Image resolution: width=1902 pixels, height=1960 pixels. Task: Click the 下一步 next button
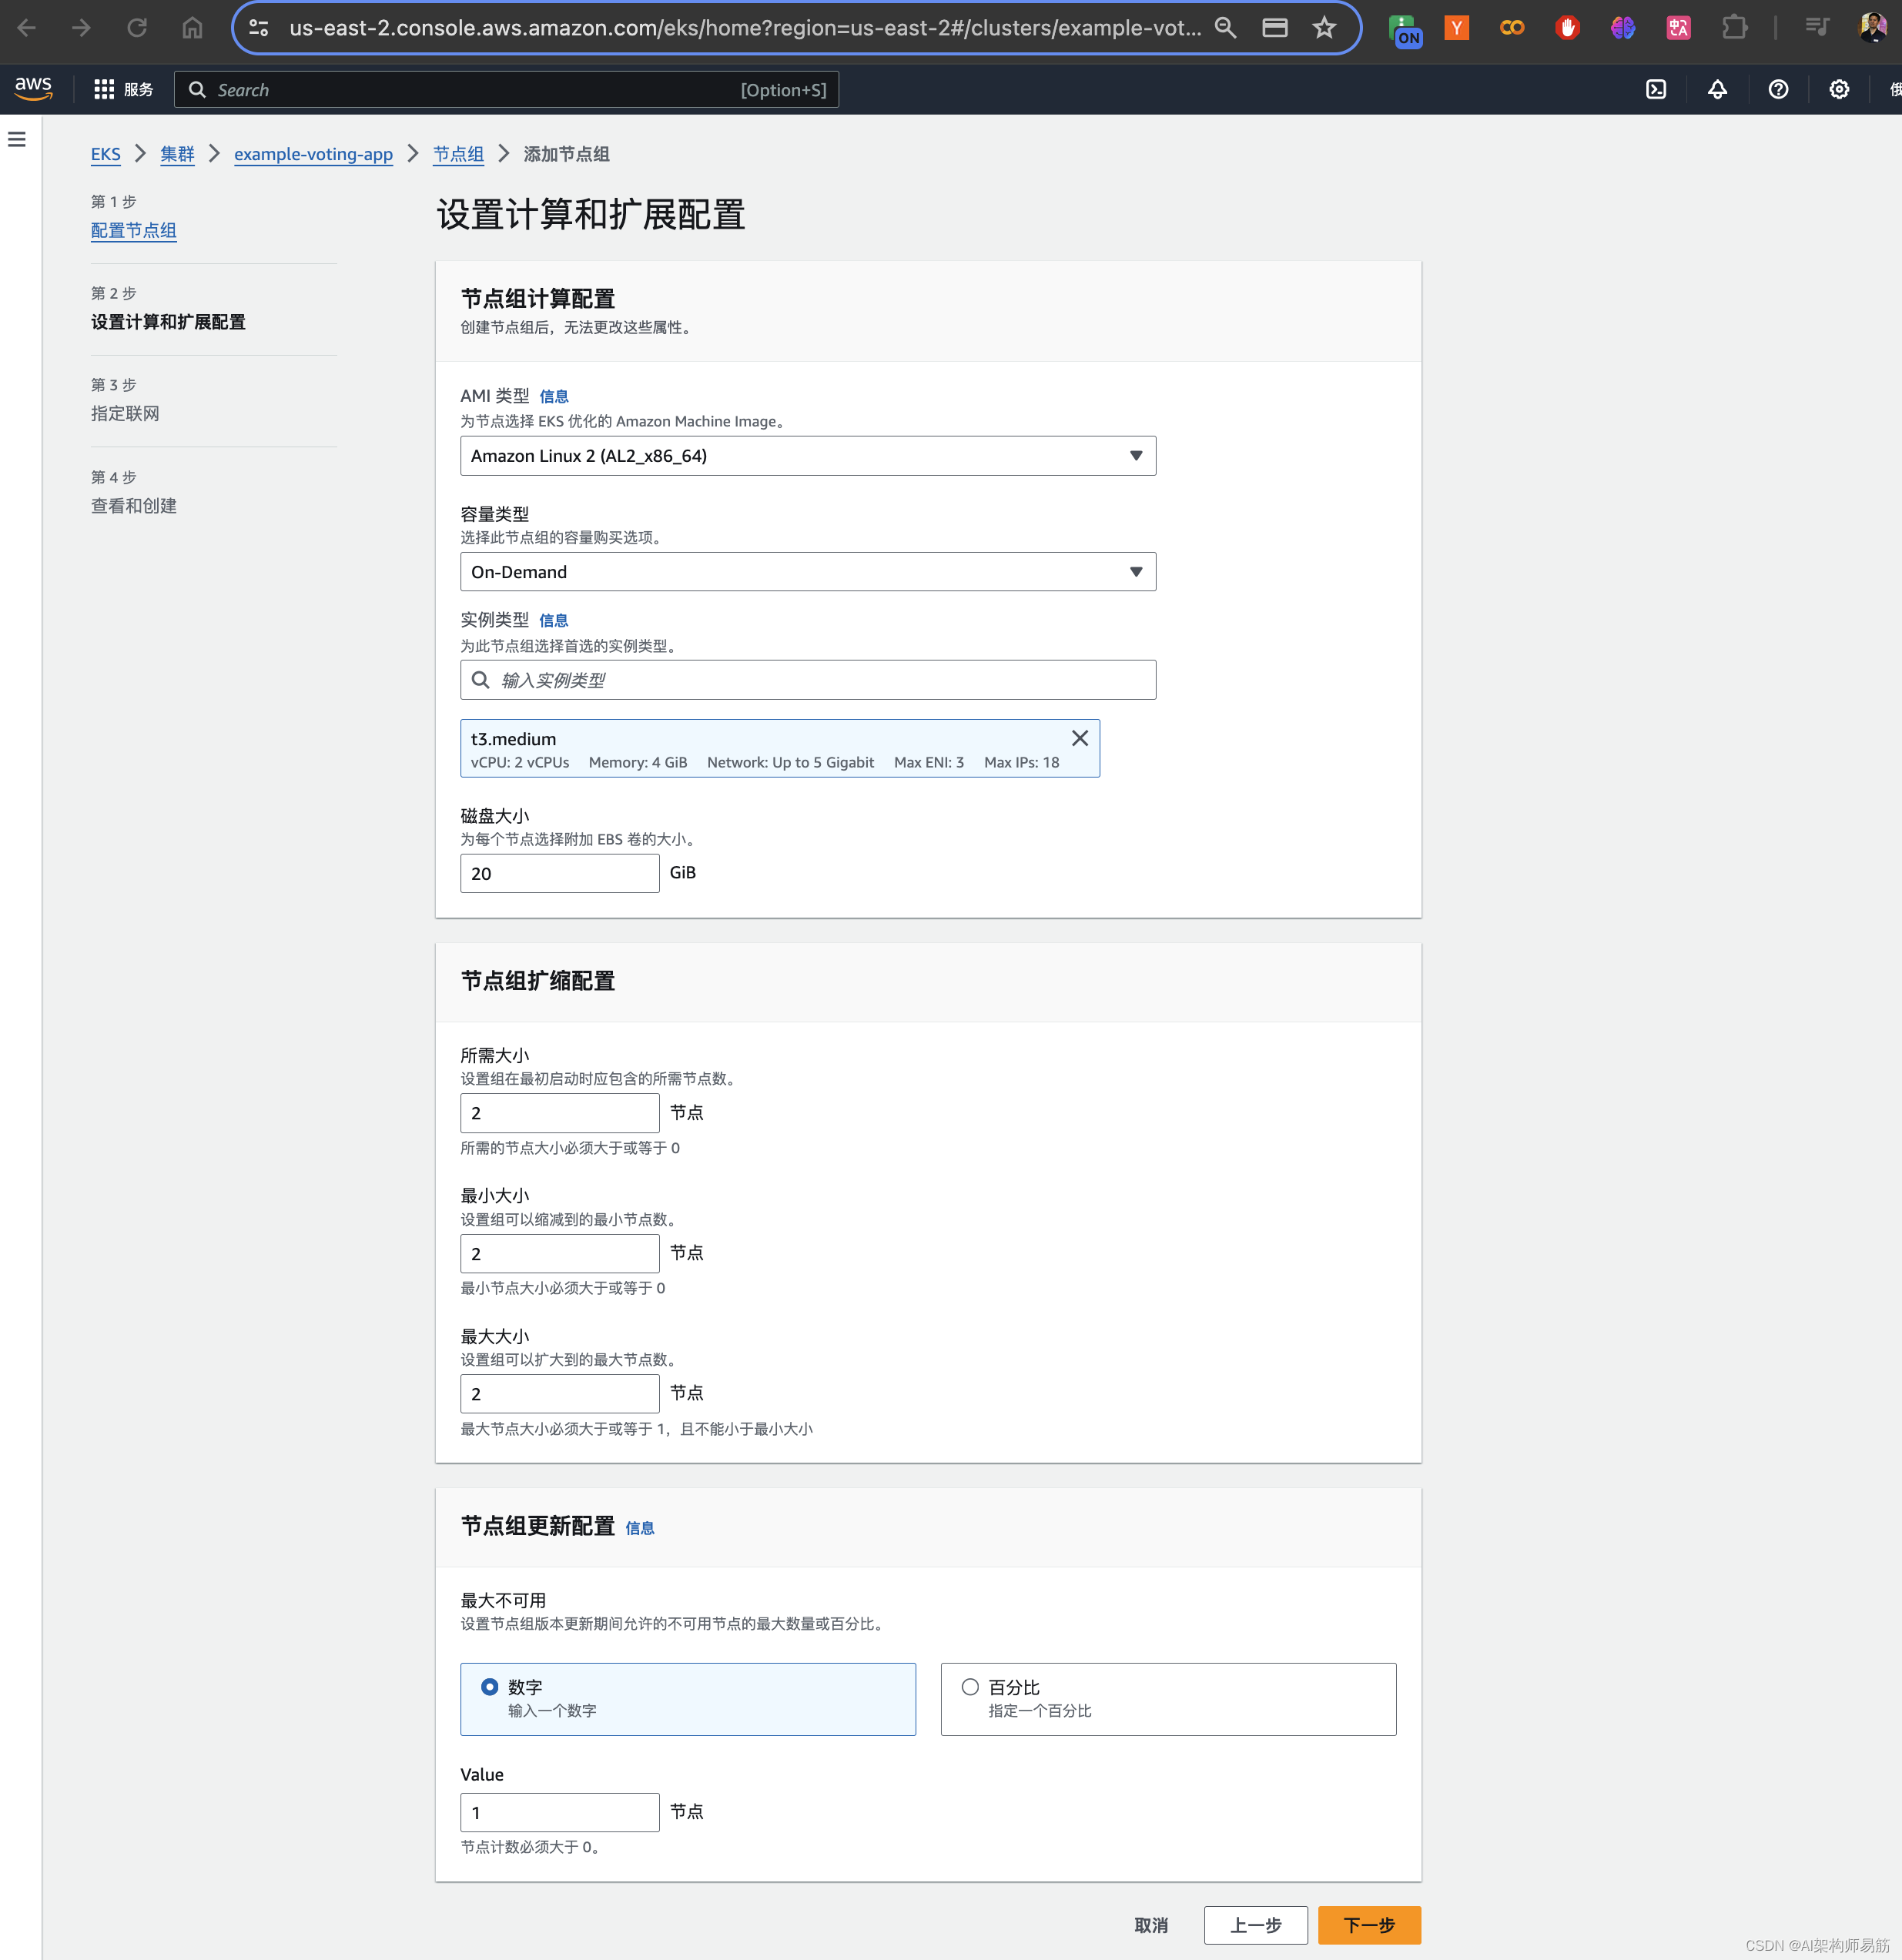click(x=1368, y=1925)
